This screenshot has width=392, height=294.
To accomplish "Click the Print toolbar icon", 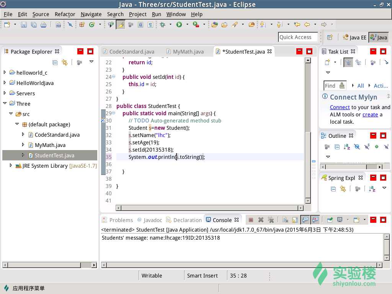I will click(43, 24).
